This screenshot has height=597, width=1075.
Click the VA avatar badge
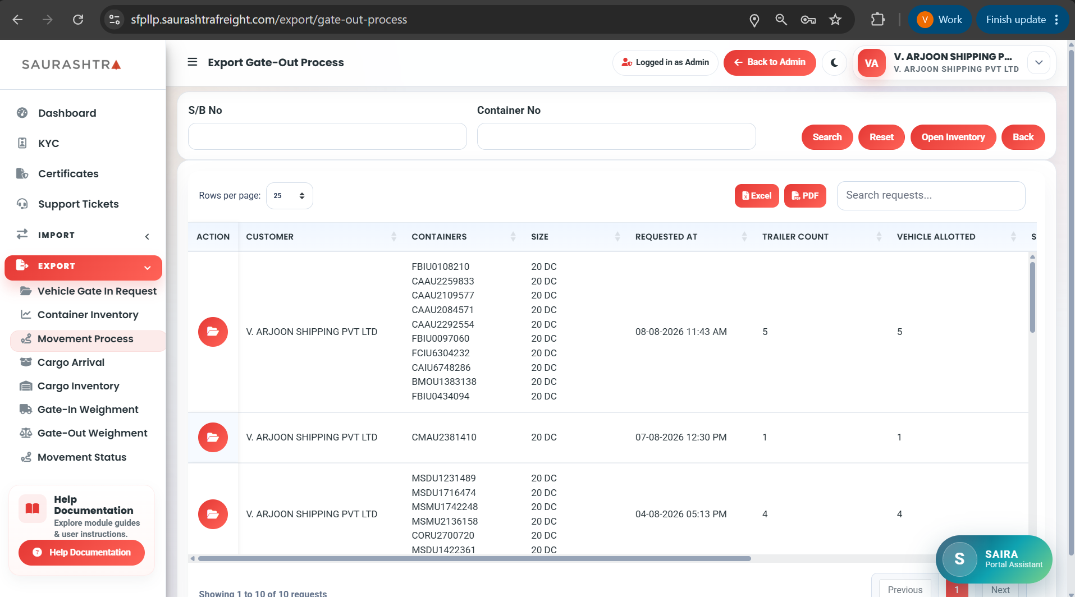(x=871, y=63)
